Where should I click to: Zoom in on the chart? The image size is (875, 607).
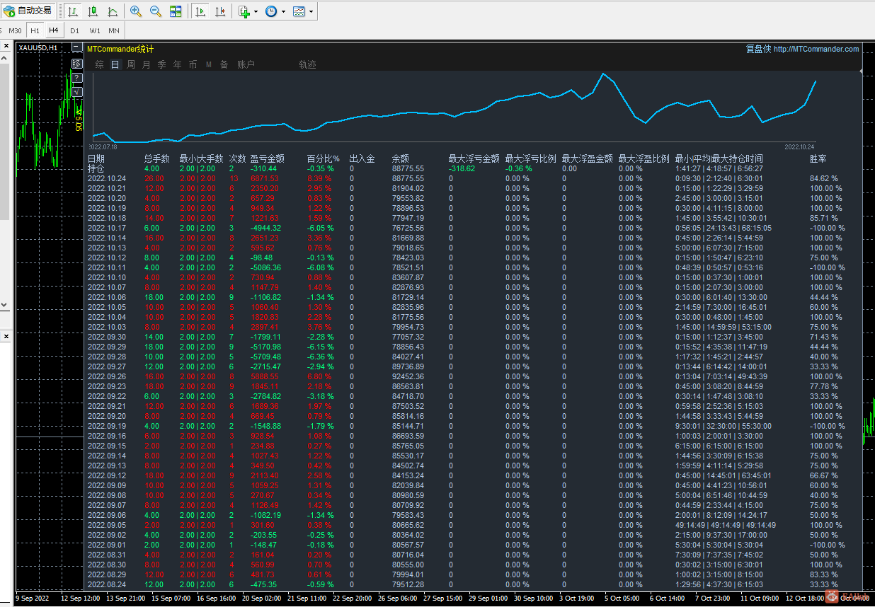(x=136, y=11)
